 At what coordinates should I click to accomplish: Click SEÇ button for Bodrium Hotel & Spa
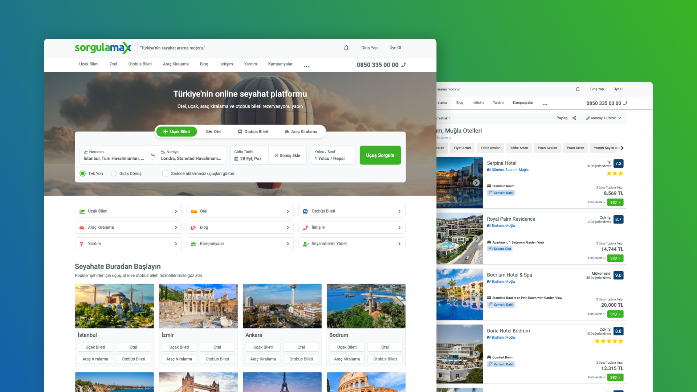point(615,314)
